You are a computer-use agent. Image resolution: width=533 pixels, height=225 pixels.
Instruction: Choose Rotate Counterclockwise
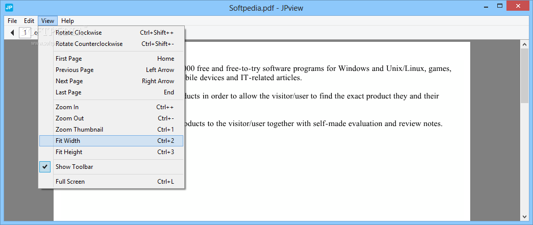111,44
